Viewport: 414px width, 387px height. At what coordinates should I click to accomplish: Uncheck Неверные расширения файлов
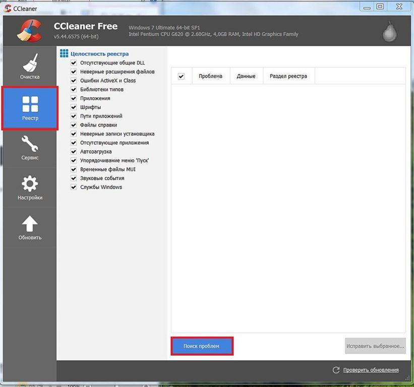[74, 72]
